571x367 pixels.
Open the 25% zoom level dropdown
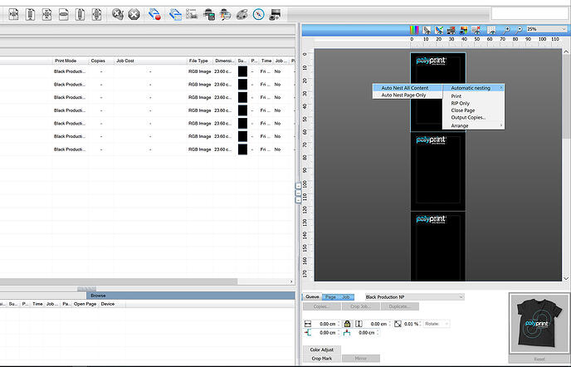[547, 29]
